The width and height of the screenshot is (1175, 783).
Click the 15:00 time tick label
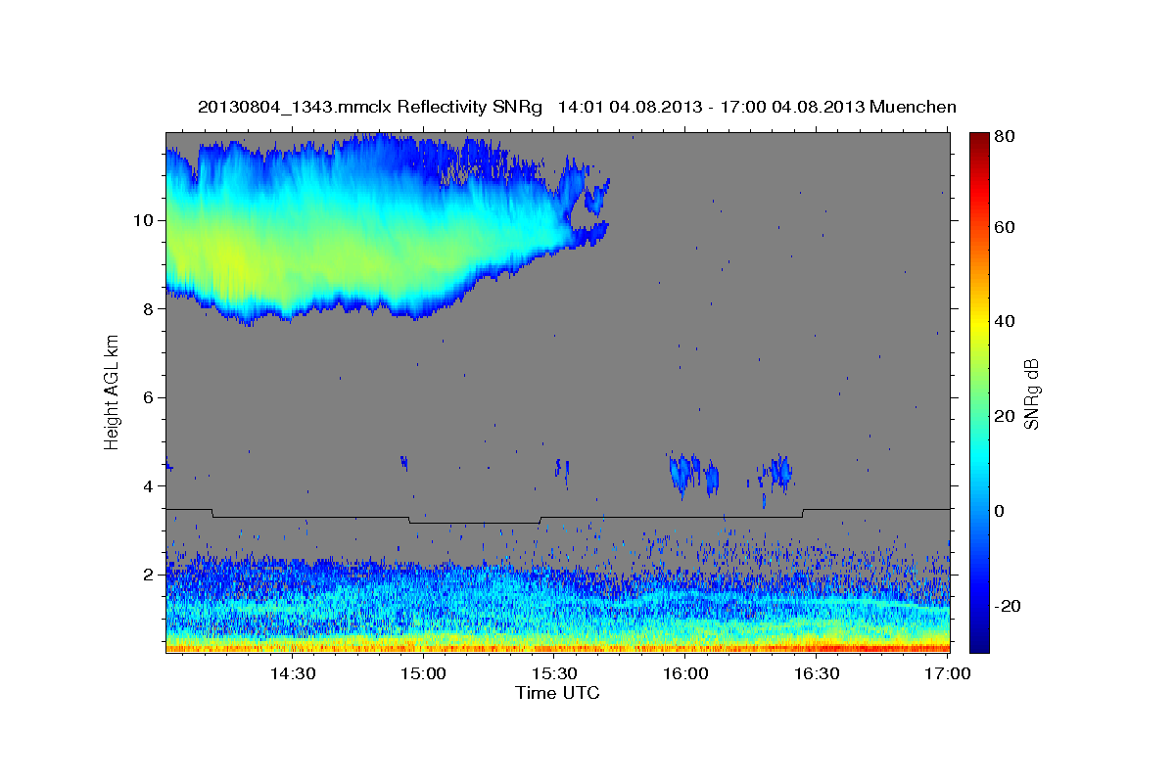(x=423, y=673)
